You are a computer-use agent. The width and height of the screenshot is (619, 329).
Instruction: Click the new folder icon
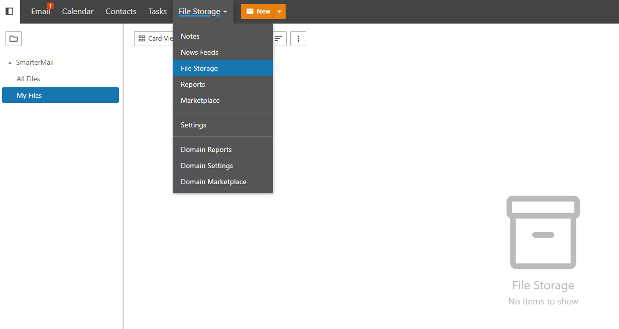[x=14, y=39]
